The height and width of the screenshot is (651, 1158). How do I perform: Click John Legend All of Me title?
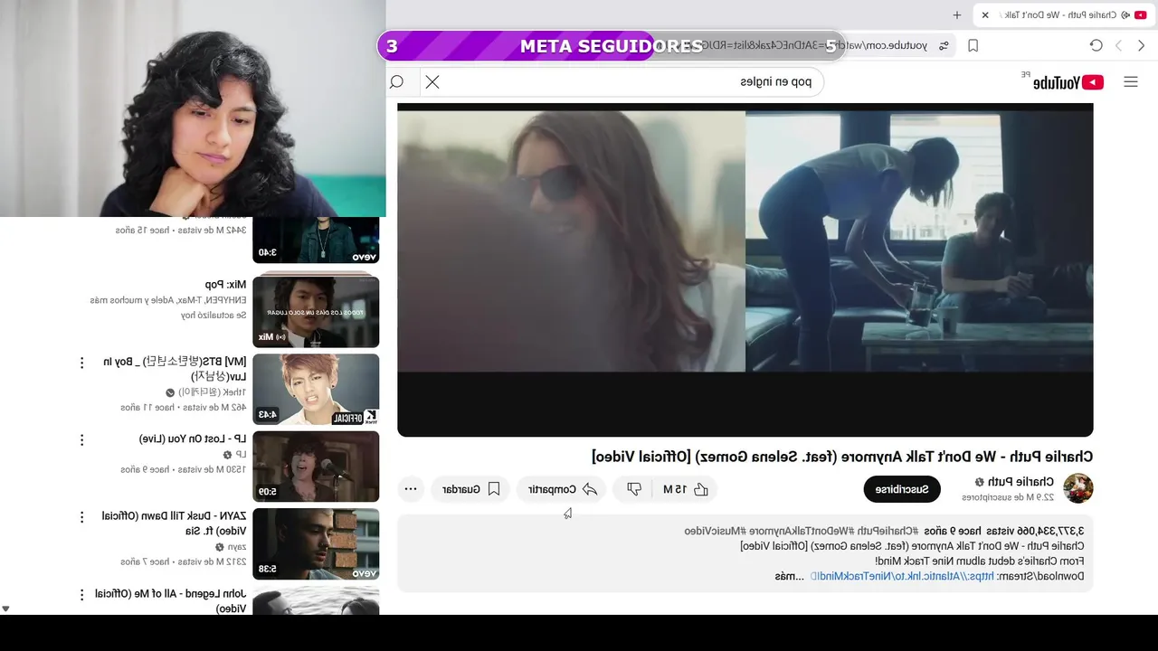(170, 601)
